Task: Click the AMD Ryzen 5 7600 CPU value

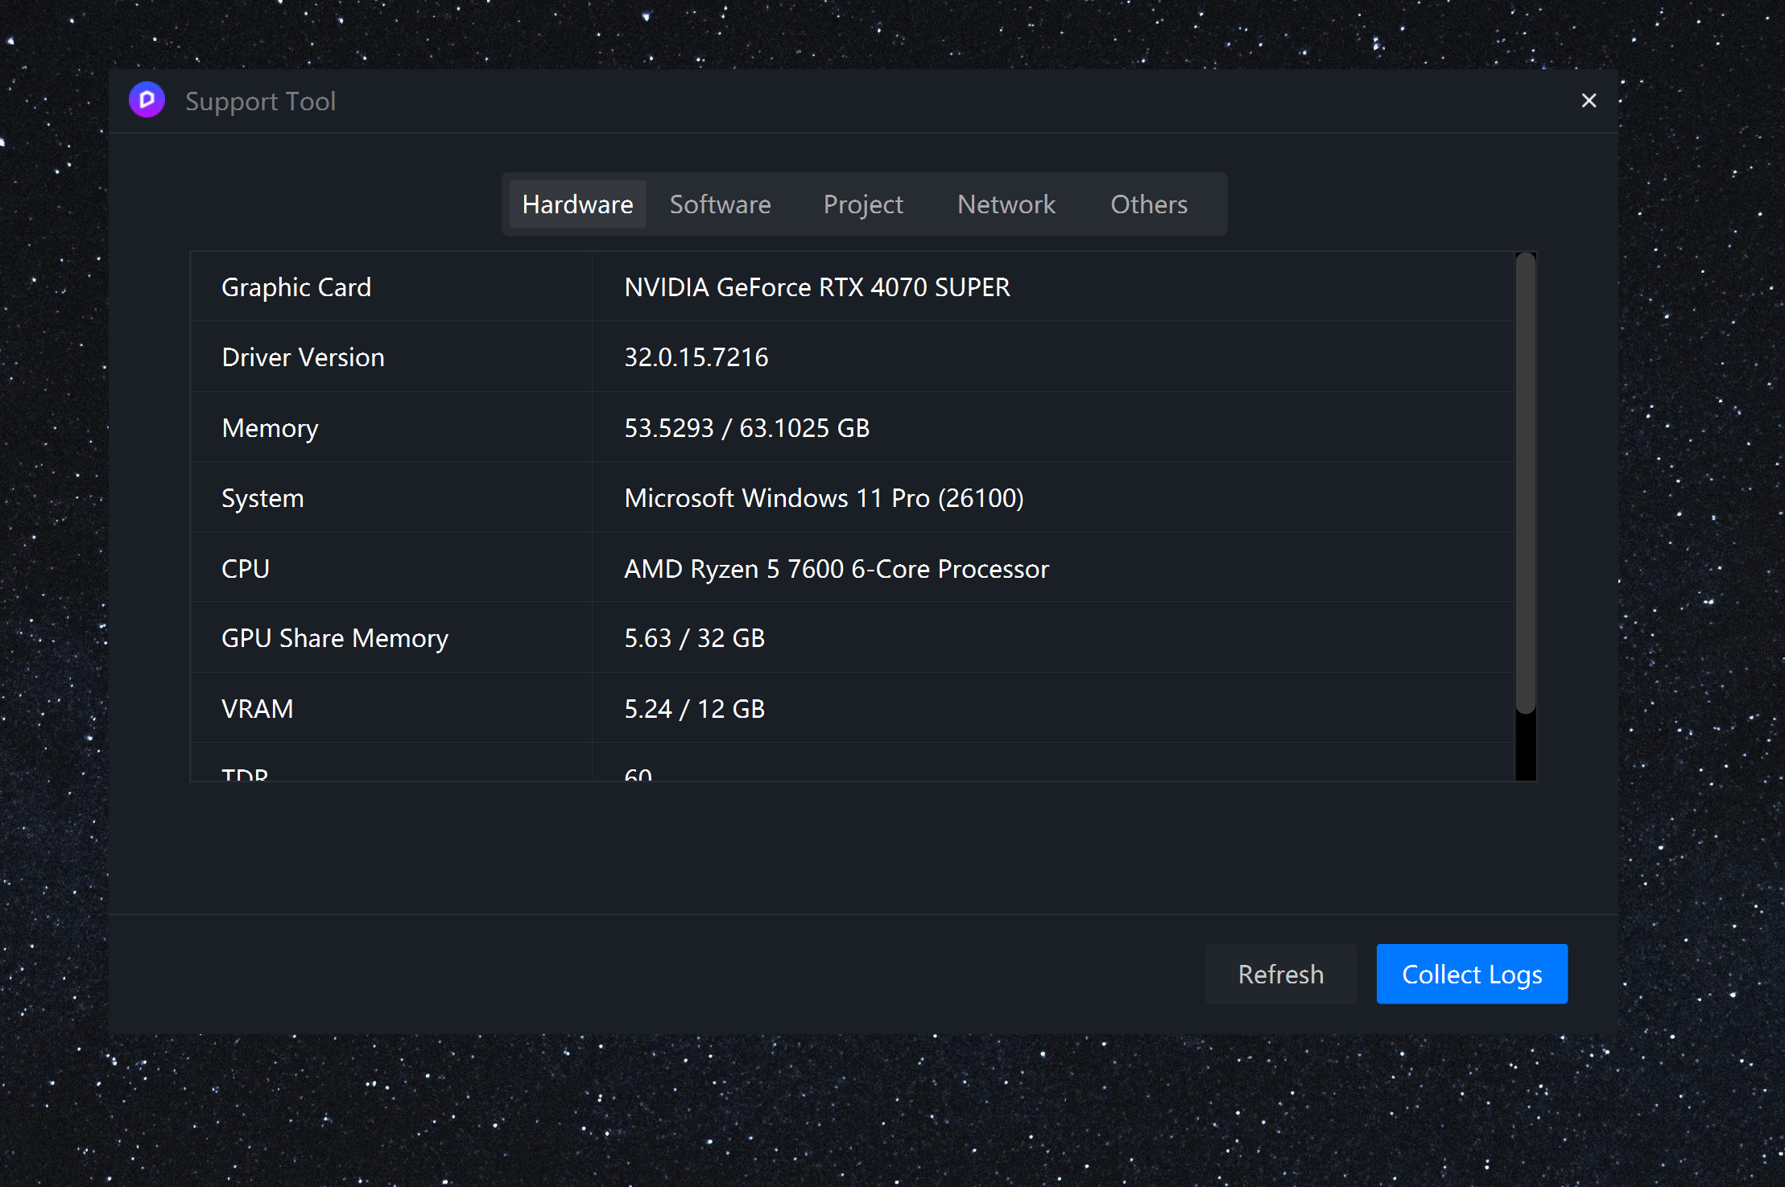Action: 836,569
